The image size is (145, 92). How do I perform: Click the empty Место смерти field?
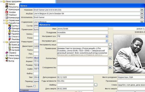(131, 89)
